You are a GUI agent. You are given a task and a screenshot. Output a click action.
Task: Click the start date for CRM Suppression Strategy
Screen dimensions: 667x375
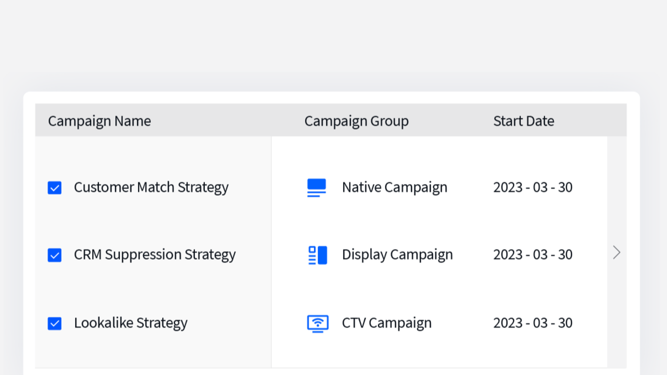[533, 255]
